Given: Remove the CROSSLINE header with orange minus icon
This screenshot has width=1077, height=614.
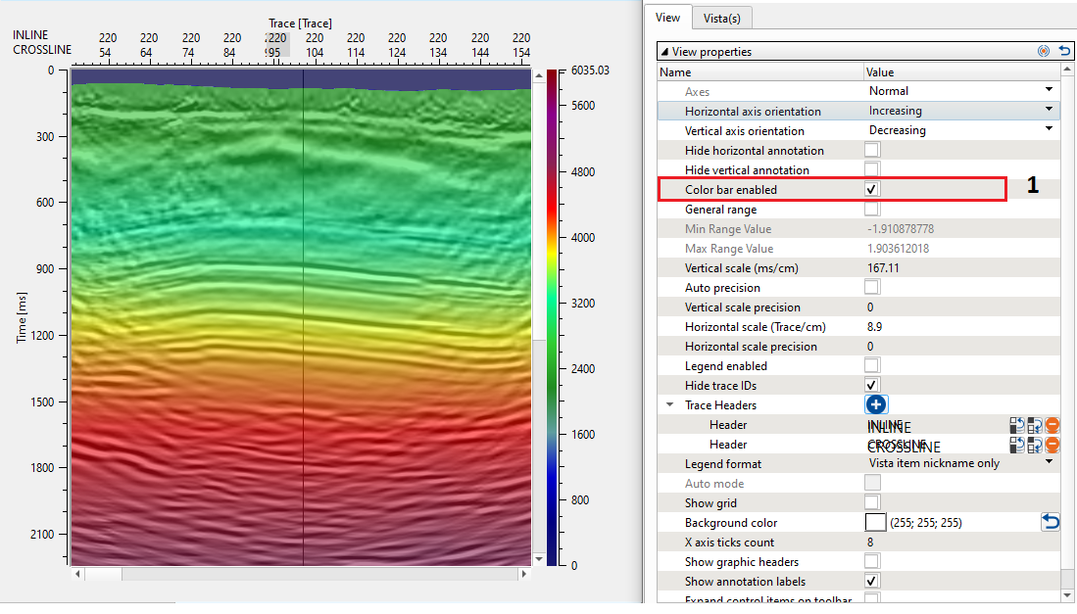Looking at the screenshot, I should 1053,445.
